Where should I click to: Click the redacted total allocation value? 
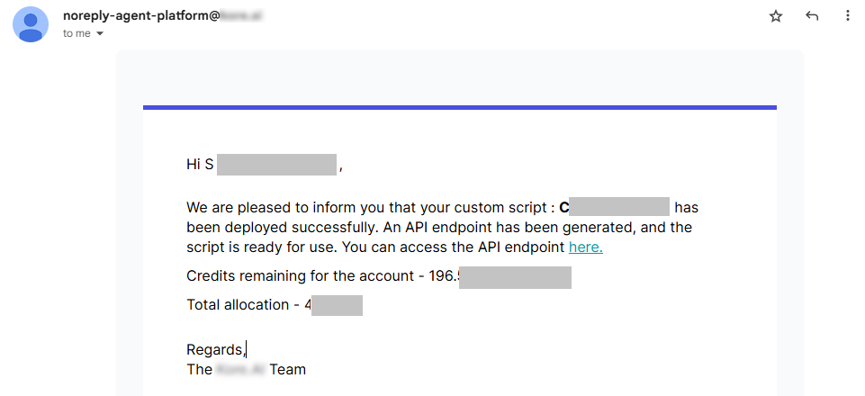click(337, 304)
